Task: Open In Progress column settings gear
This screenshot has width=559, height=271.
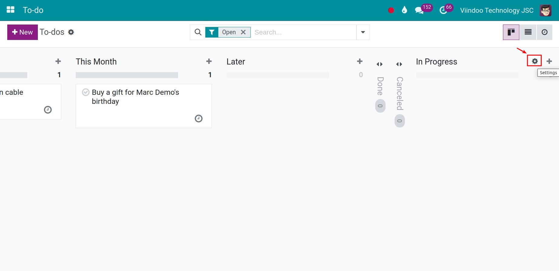Action: (x=535, y=61)
